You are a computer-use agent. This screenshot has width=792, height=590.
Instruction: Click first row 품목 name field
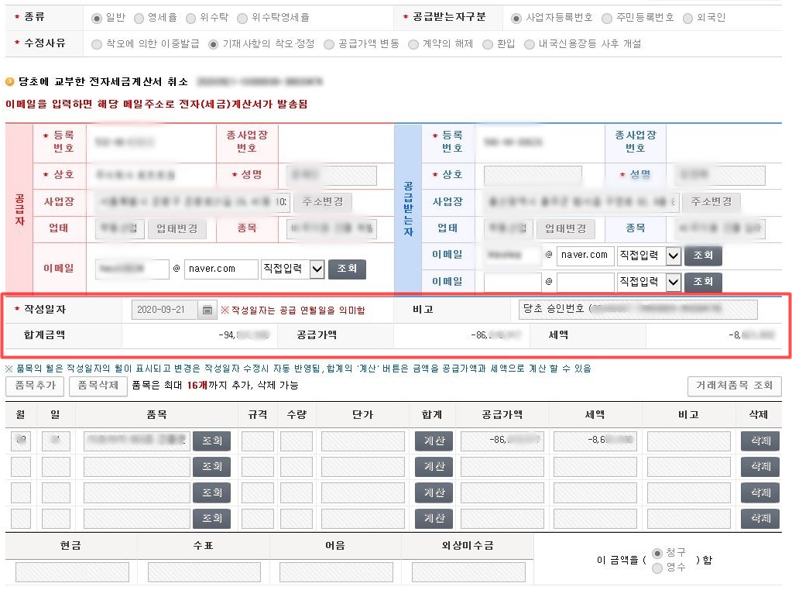(137, 441)
